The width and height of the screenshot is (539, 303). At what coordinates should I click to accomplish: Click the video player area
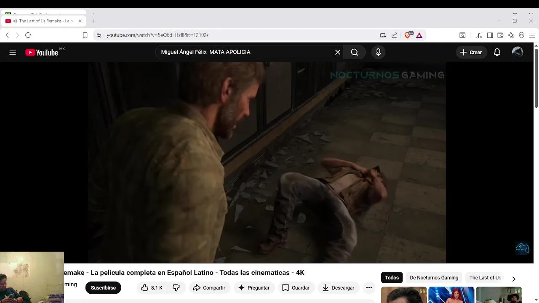click(267, 162)
